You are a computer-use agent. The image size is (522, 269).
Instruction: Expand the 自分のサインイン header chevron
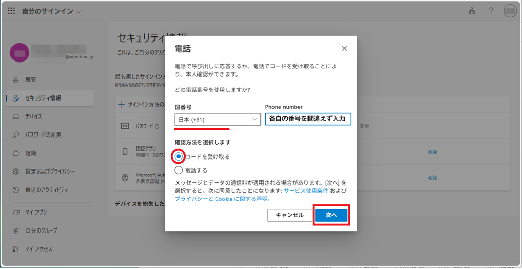point(79,11)
